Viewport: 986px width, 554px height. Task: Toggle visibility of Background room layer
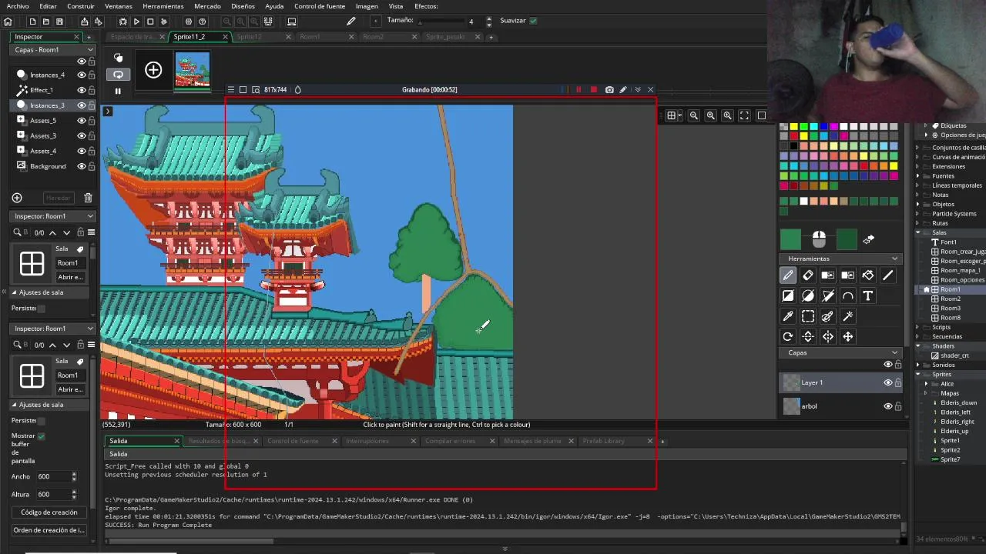click(x=81, y=166)
